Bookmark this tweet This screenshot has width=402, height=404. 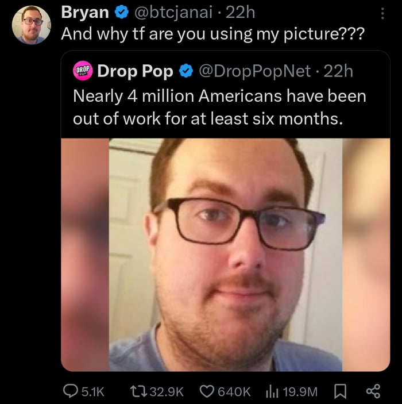(338, 391)
